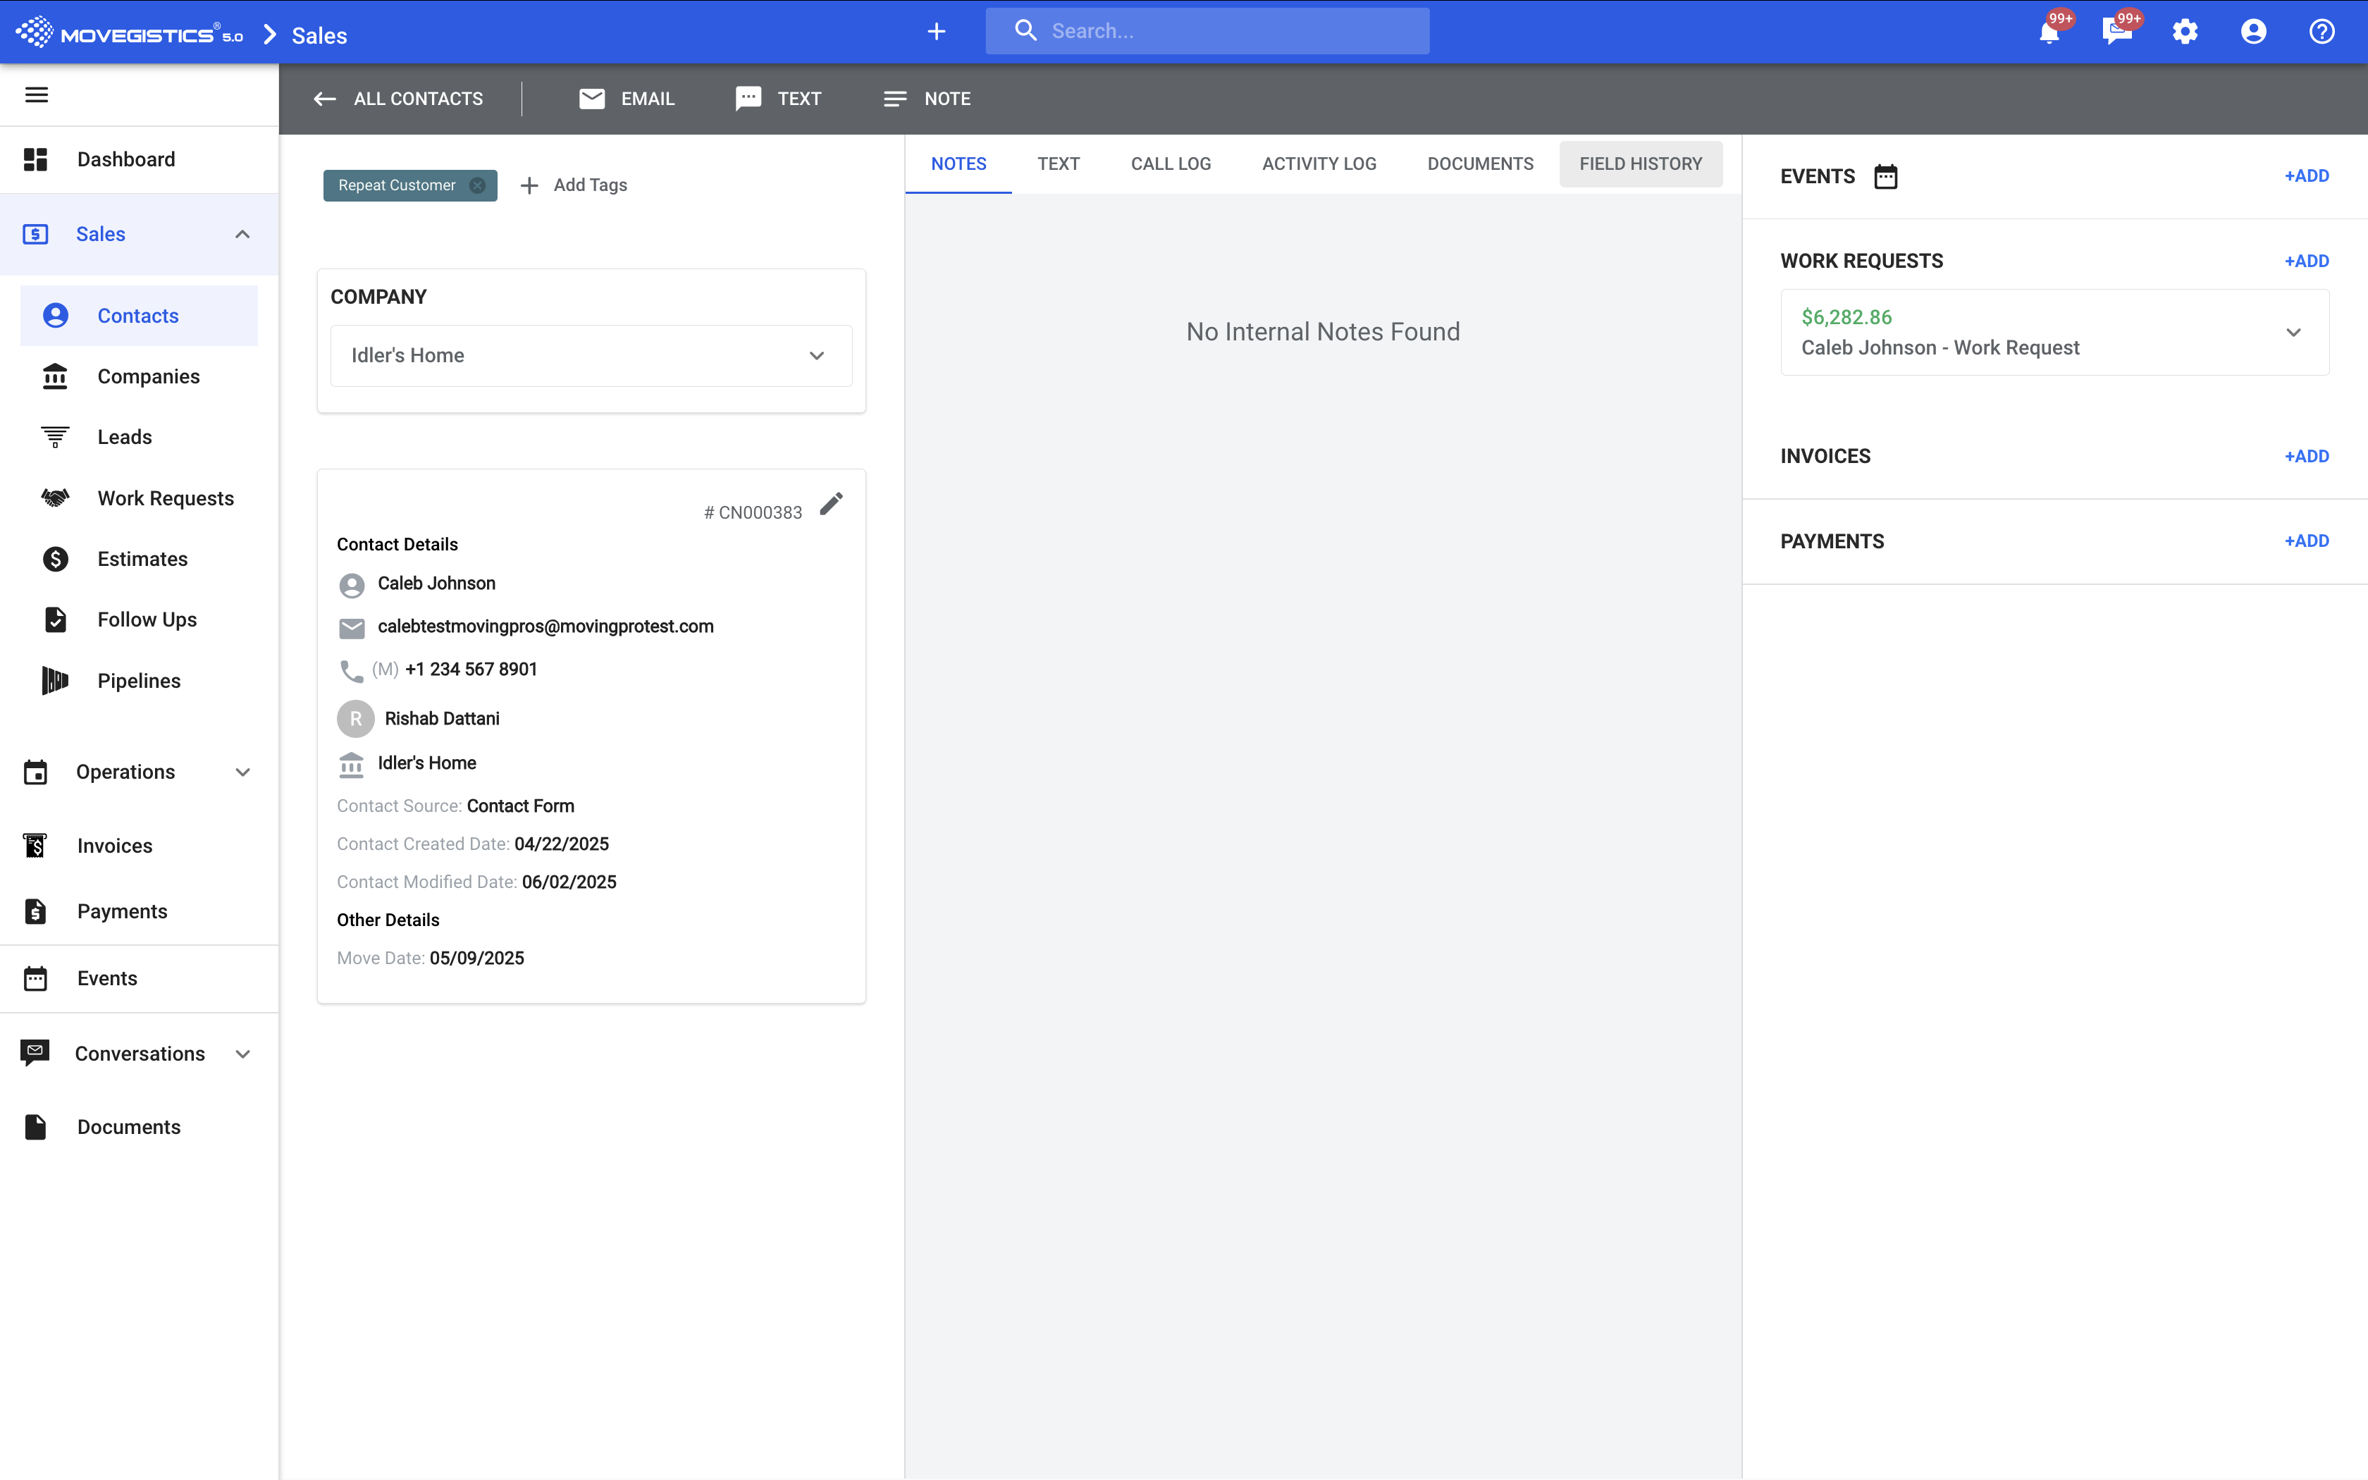Remove the Repeat Customer tag

coord(478,185)
